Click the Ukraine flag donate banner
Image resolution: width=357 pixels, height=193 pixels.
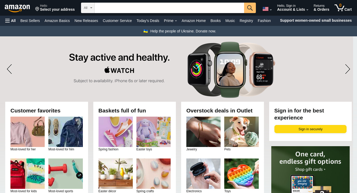pos(180,31)
